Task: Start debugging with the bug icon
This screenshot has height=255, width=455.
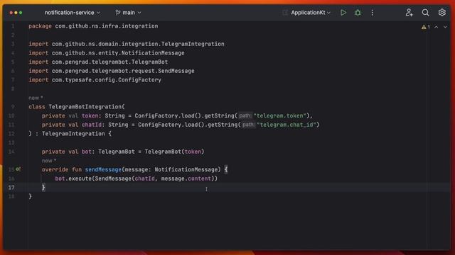Action: click(x=358, y=13)
